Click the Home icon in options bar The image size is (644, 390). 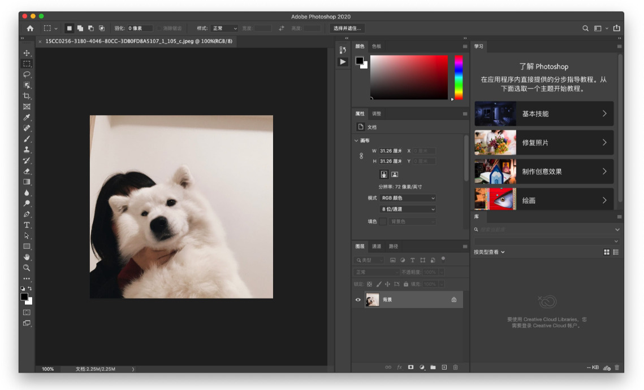point(30,28)
